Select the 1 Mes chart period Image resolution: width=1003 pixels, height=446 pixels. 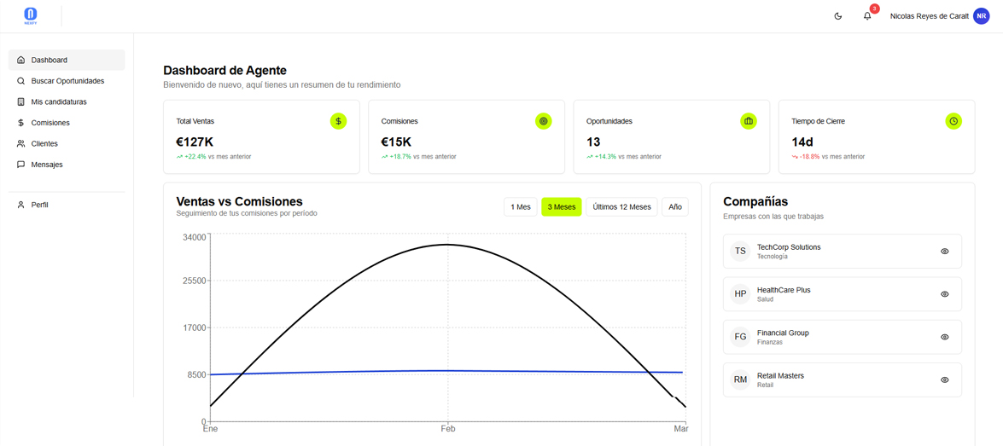(x=520, y=207)
